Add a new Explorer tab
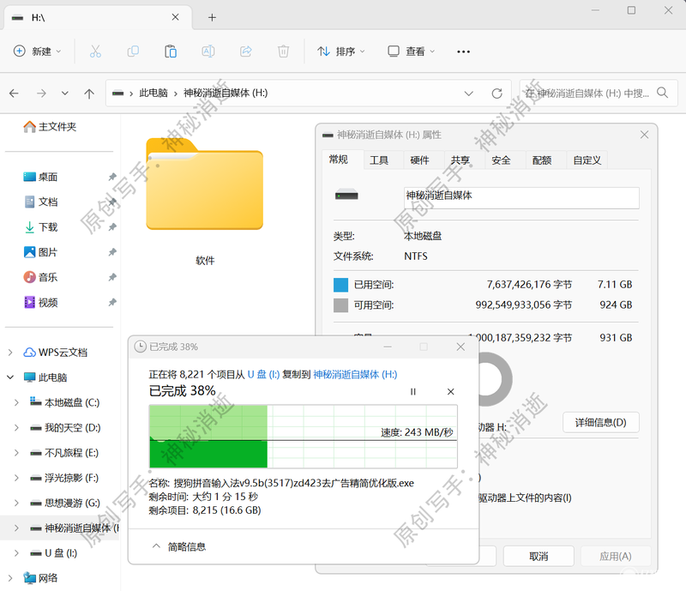The width and height of the screenshot is (686, 591). pyautogui.click(x=212, y=17)
